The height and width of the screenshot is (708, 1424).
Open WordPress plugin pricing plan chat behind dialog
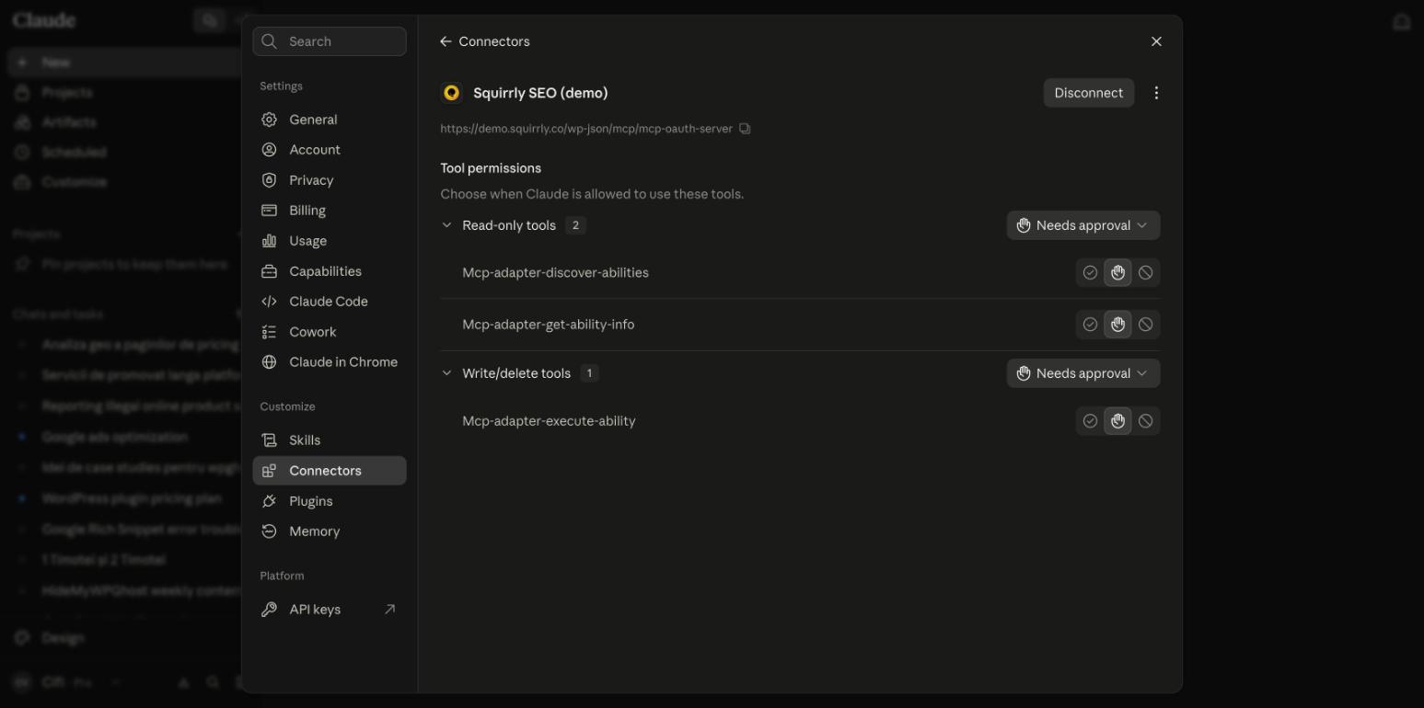(131, 498)
